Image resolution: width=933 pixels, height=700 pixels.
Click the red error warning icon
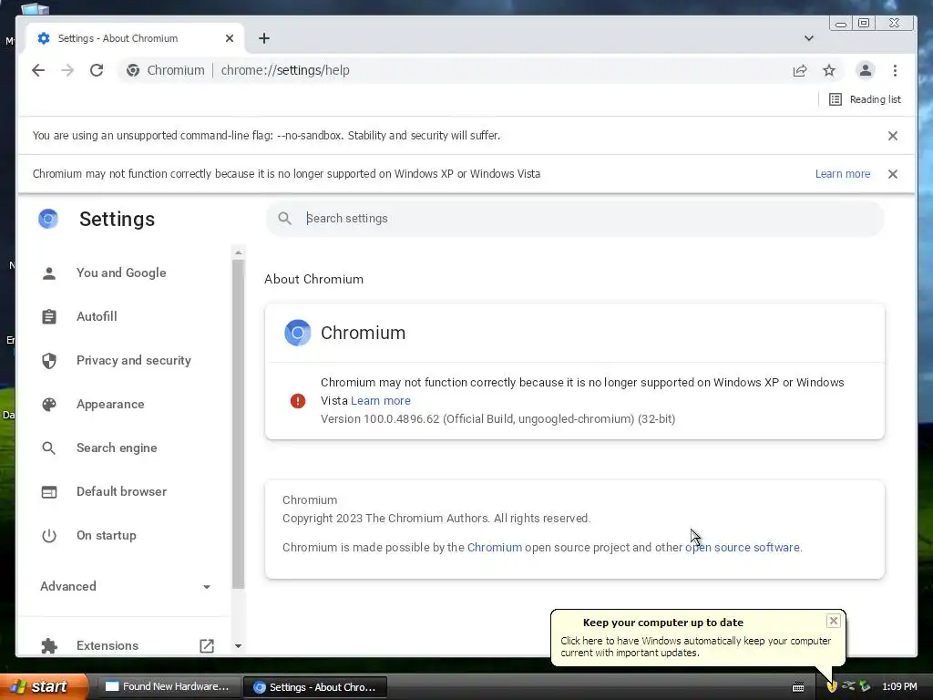pos(298,401)
